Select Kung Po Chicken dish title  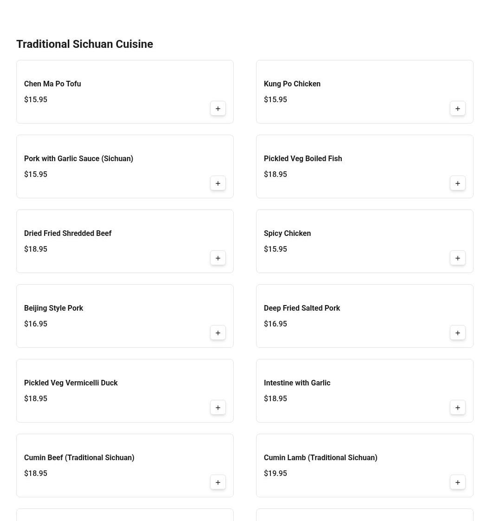(x=292, y=84)
